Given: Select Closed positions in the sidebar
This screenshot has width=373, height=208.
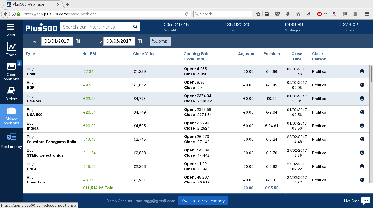Looking at the screenshot, I should click(x=11, y=115).
